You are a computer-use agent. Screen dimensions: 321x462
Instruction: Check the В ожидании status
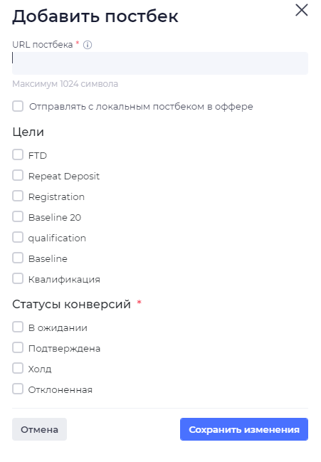(18, 327)
